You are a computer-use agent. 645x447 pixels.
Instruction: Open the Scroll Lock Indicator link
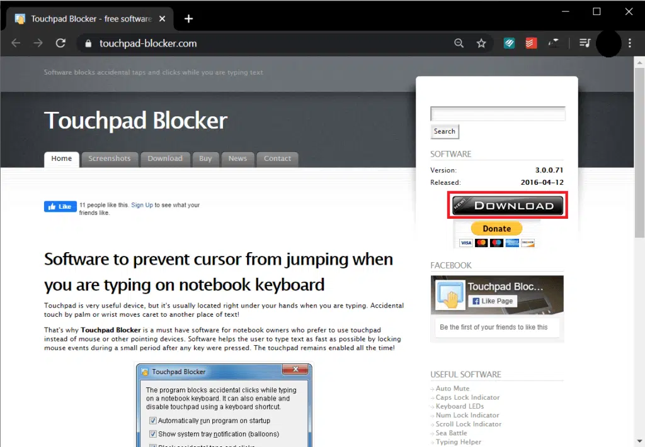click(x=469, y=424)
